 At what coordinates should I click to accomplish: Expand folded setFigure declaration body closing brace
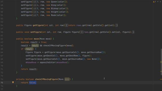[133, 32]
